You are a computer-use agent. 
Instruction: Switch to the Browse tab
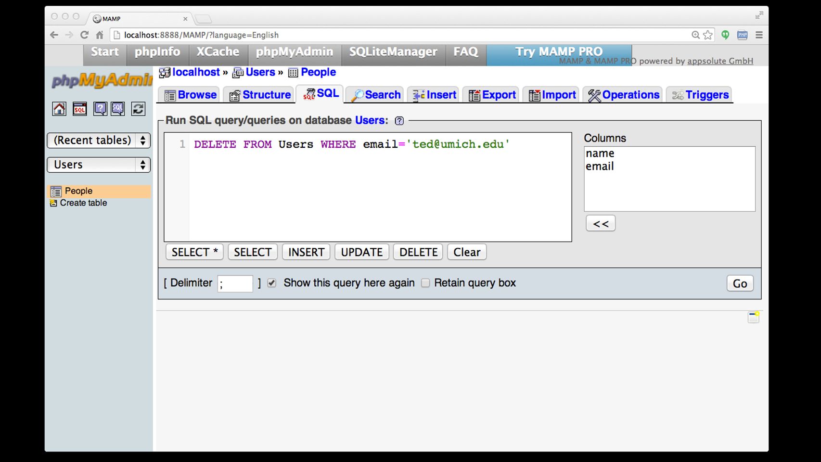click(190, 95)
